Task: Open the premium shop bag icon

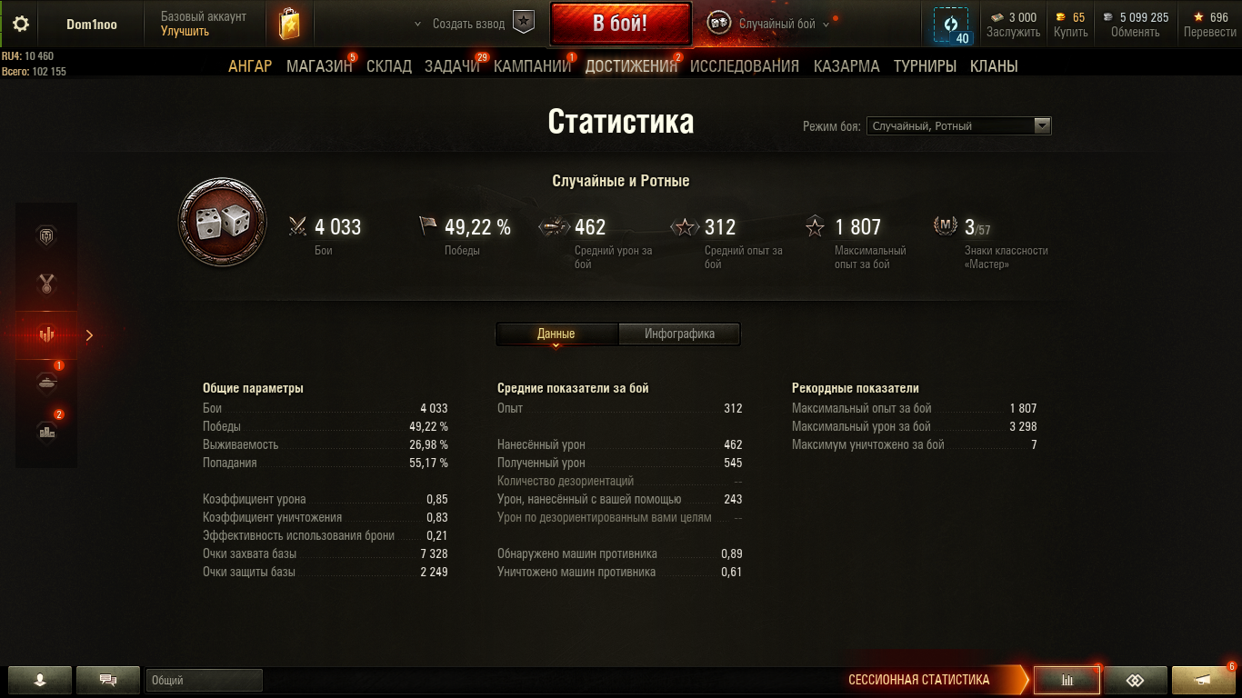Action: click(290, 25)
